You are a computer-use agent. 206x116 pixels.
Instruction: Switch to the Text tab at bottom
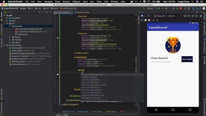point(66,115)
